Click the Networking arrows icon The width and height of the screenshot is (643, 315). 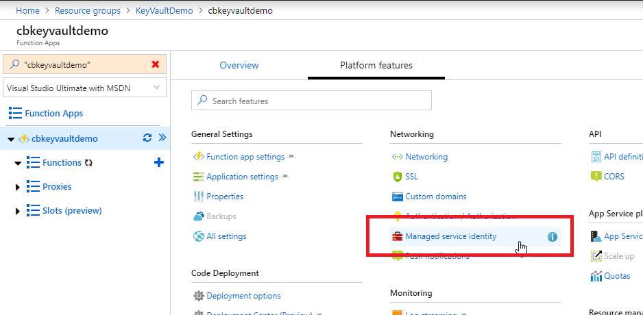(398, 157)
